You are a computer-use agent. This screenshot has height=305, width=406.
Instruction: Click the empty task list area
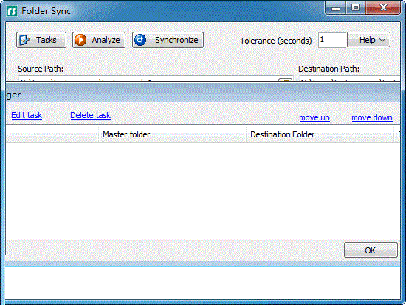click(x=203, y=191)
